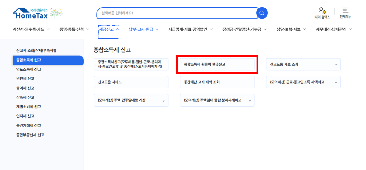Expand (모의계산) 근로·종교인소득 세액비교 chevron

[x=336, y=82]
